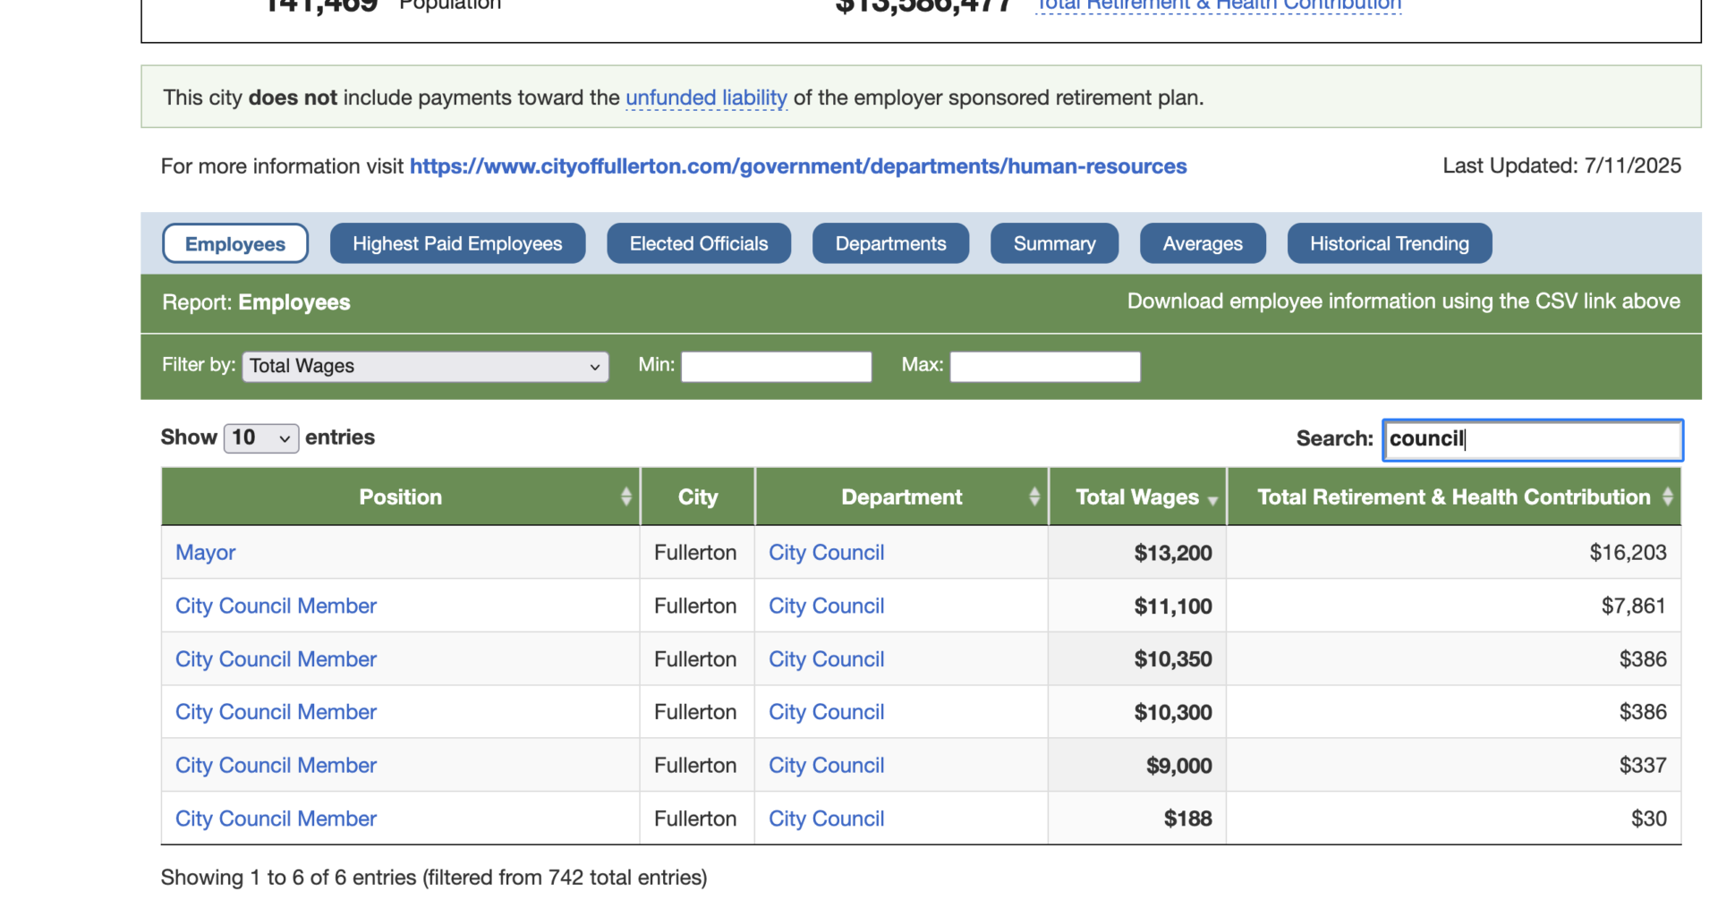Click inside the Search box
This screenshot has width=1718, height=916.
pyautogui.click(x=1532, y=439)
